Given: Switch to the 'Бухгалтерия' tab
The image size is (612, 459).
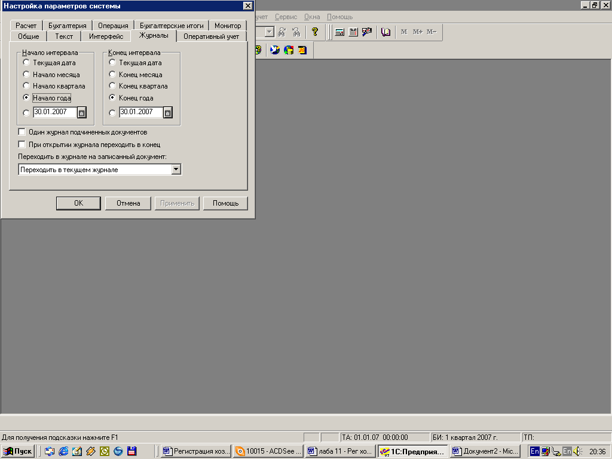Looking at the screenshot, I should pyautogui.click(x=67, y=25).
